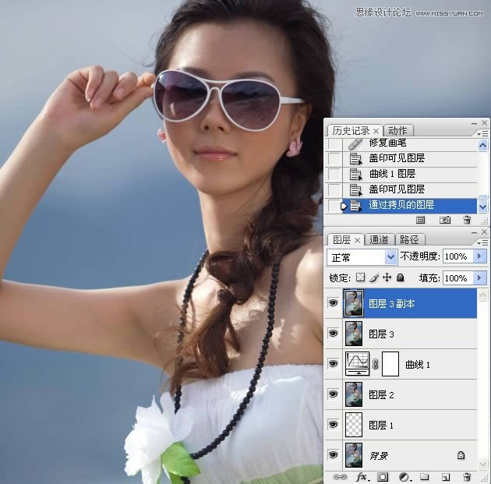Viewport: 491px width, 484px height.
Task: Add a layer mask using the mask icon
Action: (x=383, y=475)
